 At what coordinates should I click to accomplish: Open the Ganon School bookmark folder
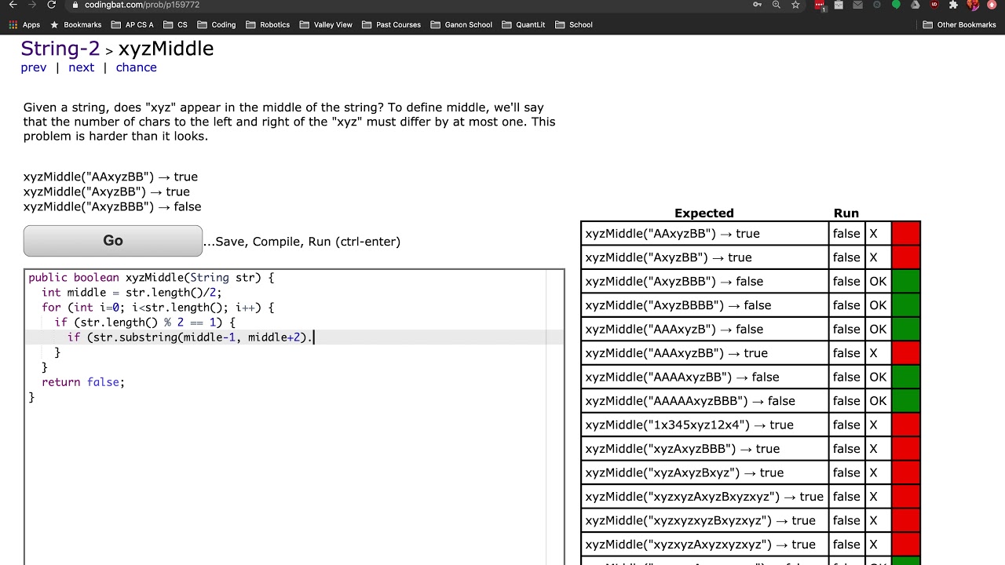click(x=461, y=24)
